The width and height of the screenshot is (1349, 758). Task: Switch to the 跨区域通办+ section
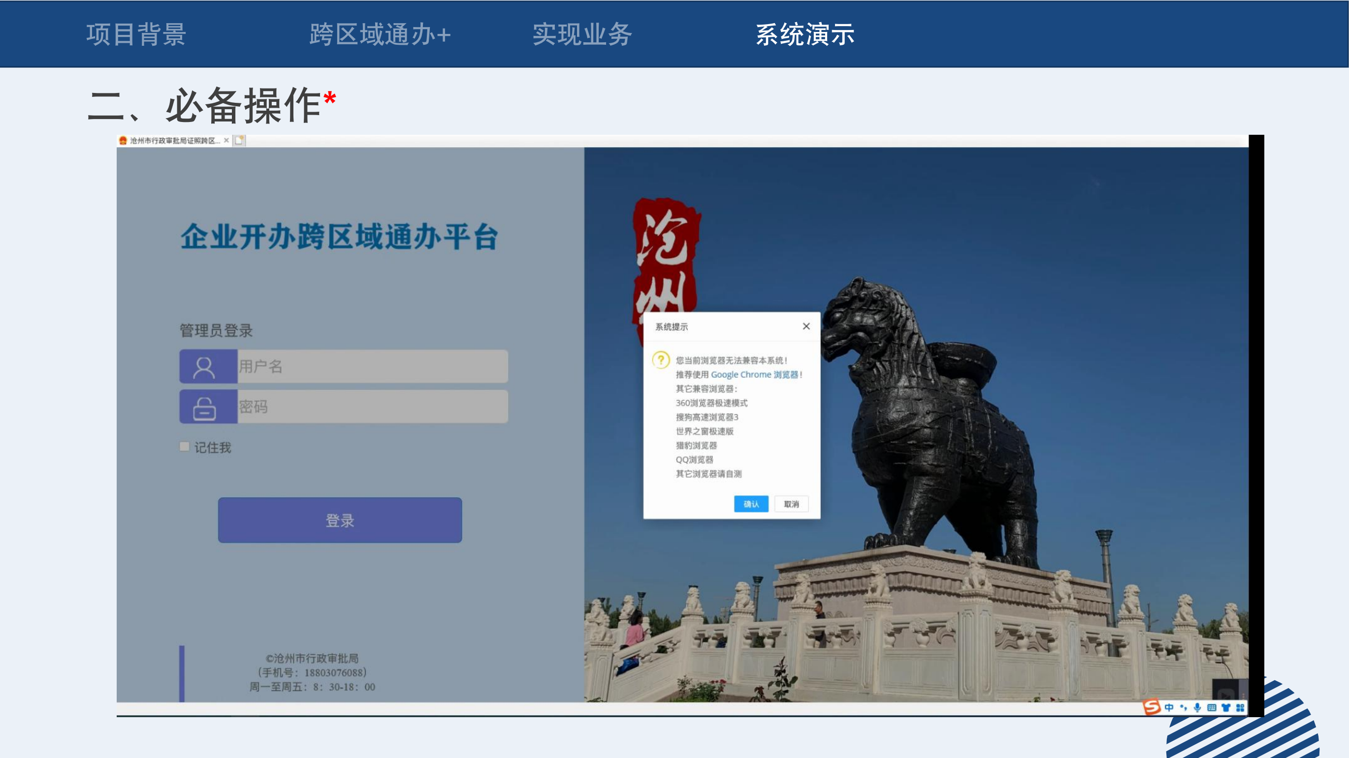pyautogui.click(x=380, y=34)
